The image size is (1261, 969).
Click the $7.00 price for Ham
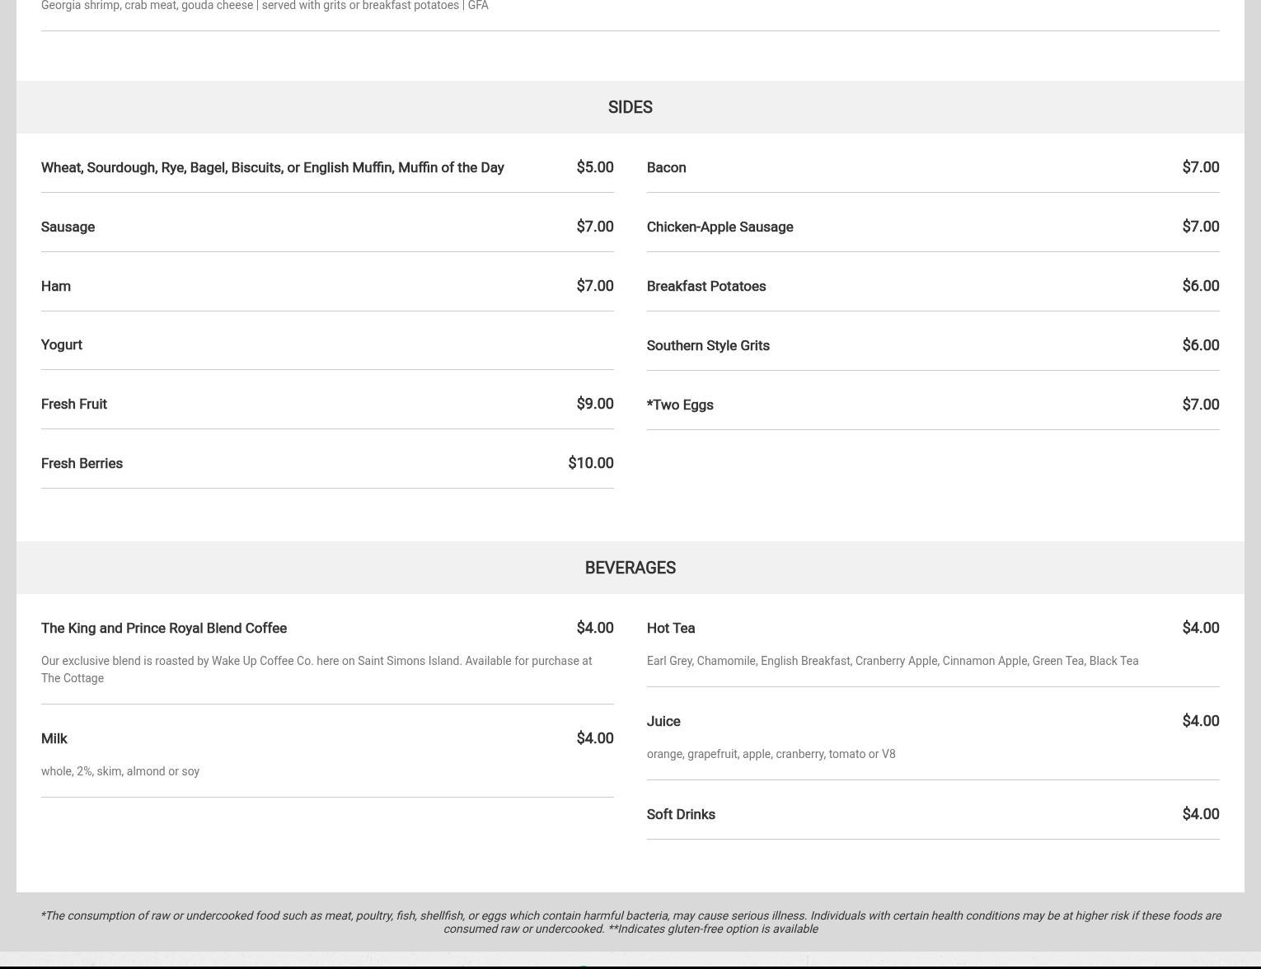pyautogui.click(x=595, y=286)
